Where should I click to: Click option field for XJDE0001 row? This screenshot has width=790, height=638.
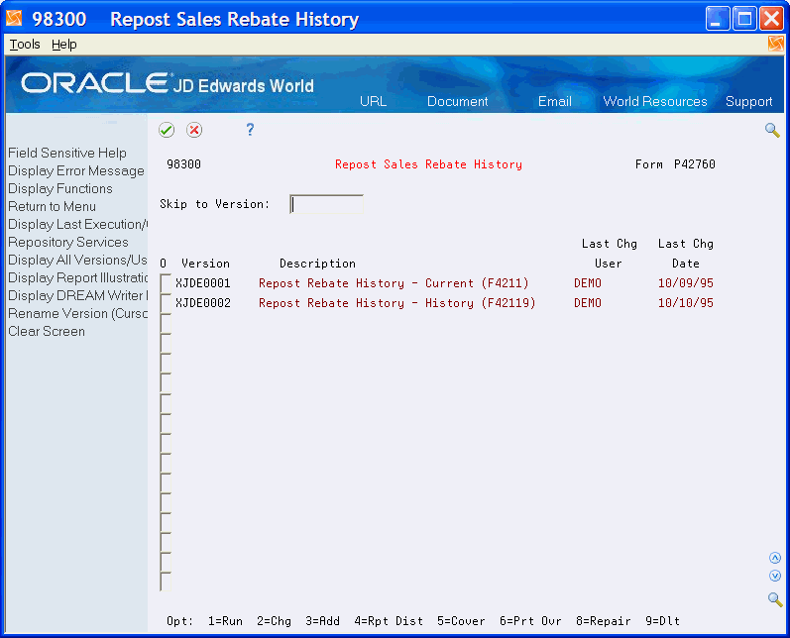[166, 283]
